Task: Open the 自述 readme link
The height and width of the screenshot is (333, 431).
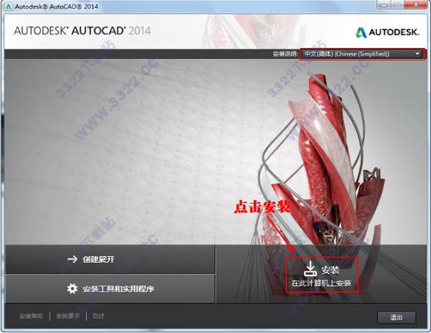Action: [x=98, y=316]
